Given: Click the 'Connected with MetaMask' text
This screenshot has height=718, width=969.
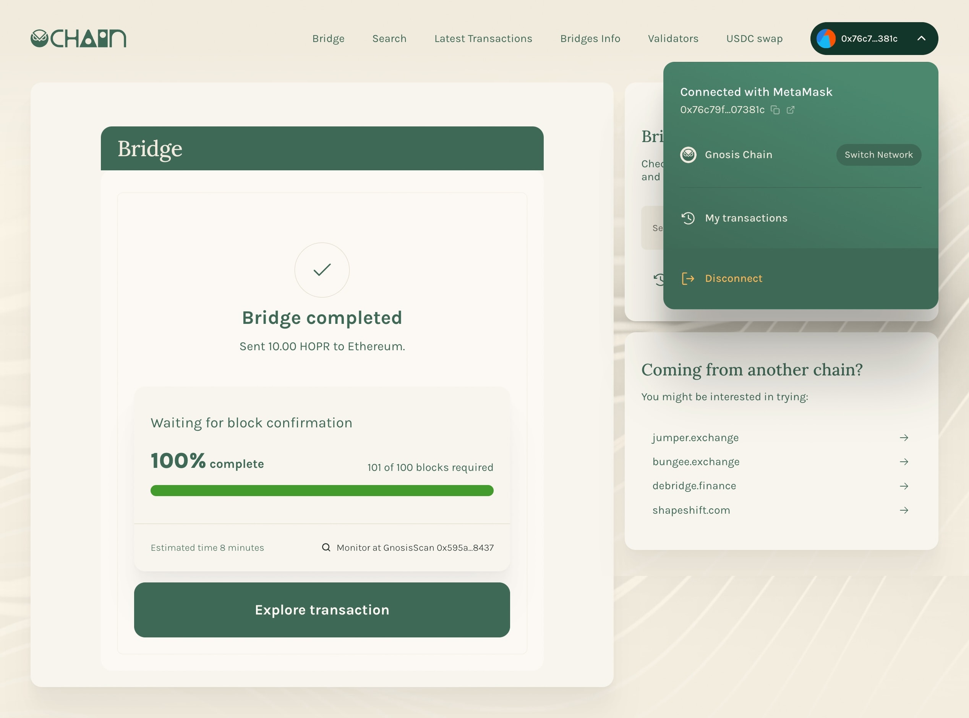Looking at the screenshot, I should (x=756, y=92).
